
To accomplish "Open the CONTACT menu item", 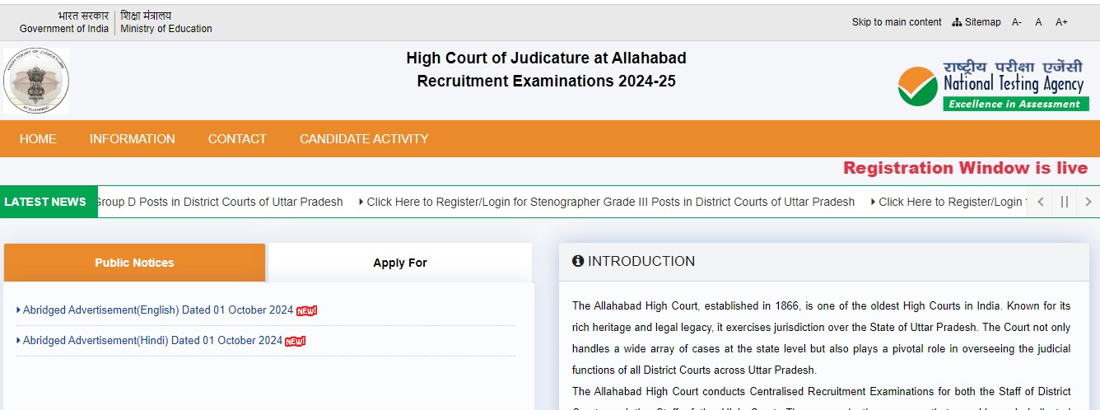I will 237,139.
